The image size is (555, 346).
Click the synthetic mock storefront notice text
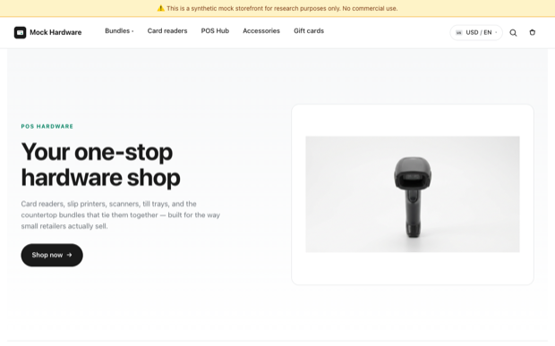coord(282,8)
